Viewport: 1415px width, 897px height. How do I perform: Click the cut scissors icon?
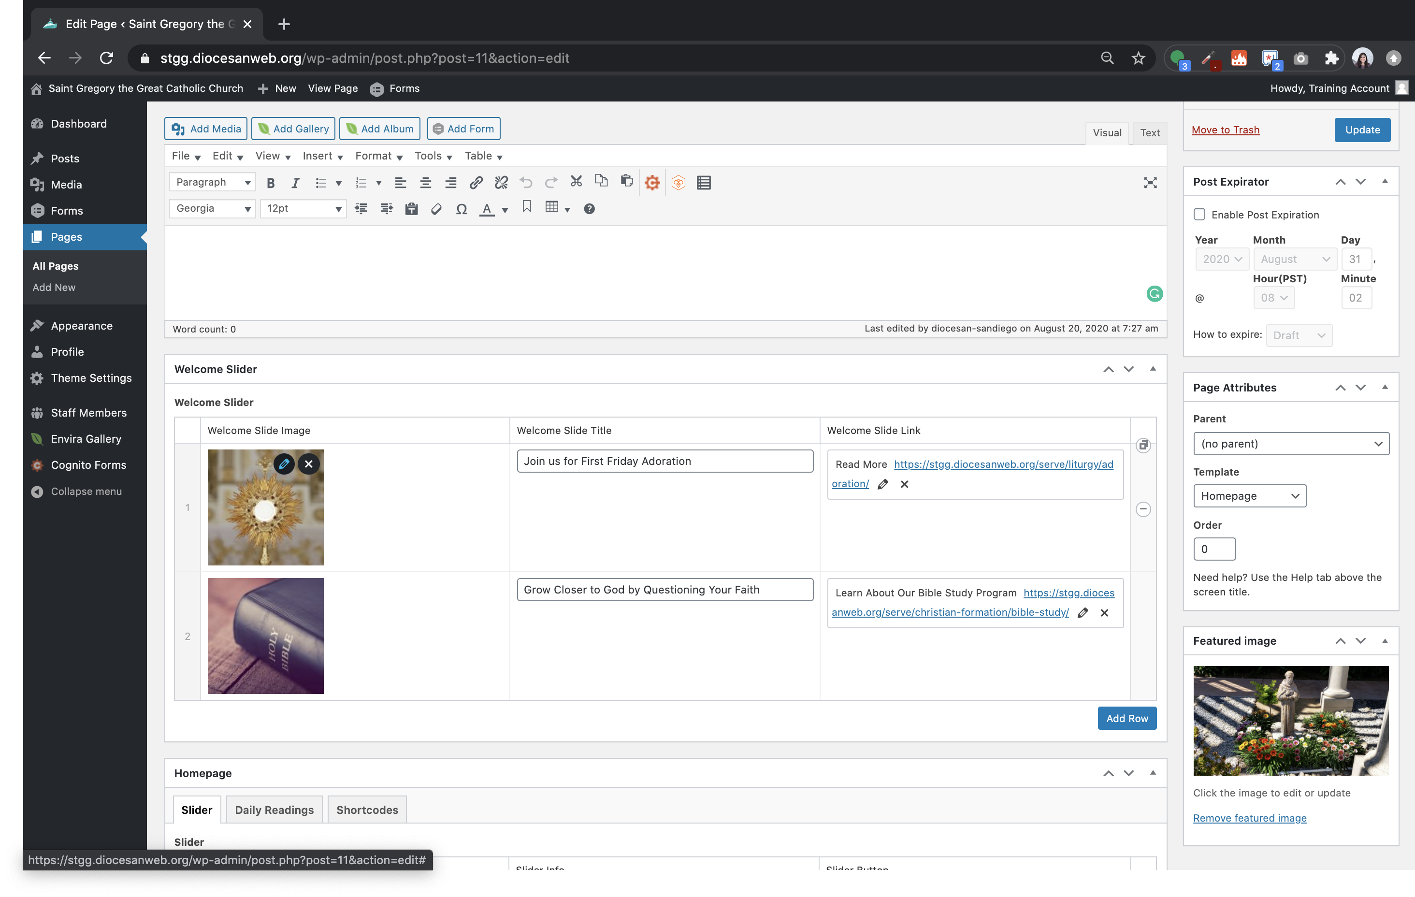[x=576, y=182]
